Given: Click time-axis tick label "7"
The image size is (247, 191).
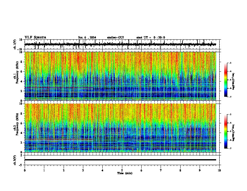Looking at the screenshot, I should point(161,170).
